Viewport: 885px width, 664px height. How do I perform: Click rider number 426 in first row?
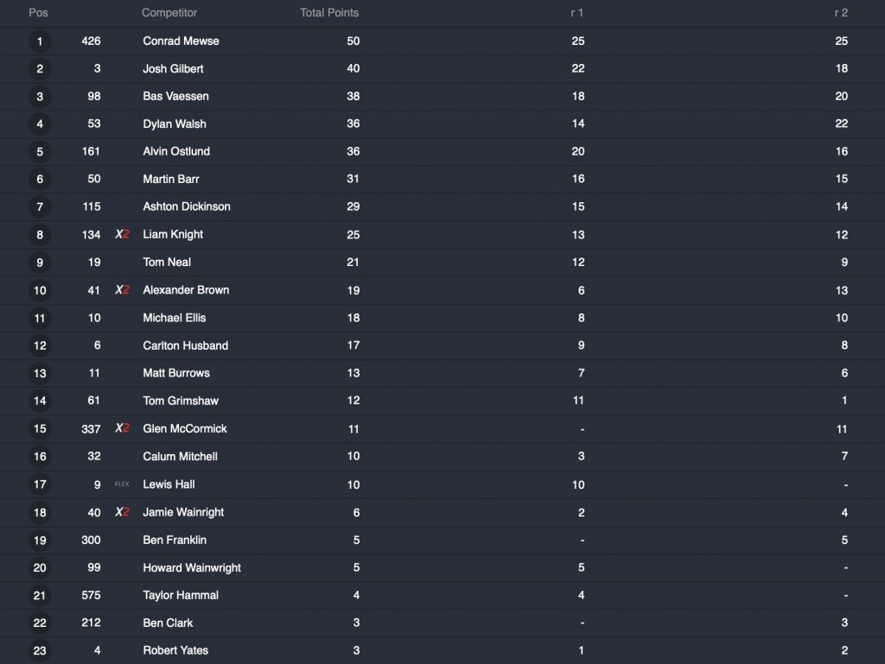click(x=91, y=41)
